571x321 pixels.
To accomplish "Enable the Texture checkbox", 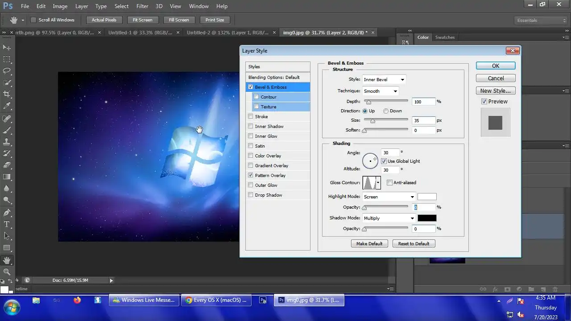I will click(256, 107).
